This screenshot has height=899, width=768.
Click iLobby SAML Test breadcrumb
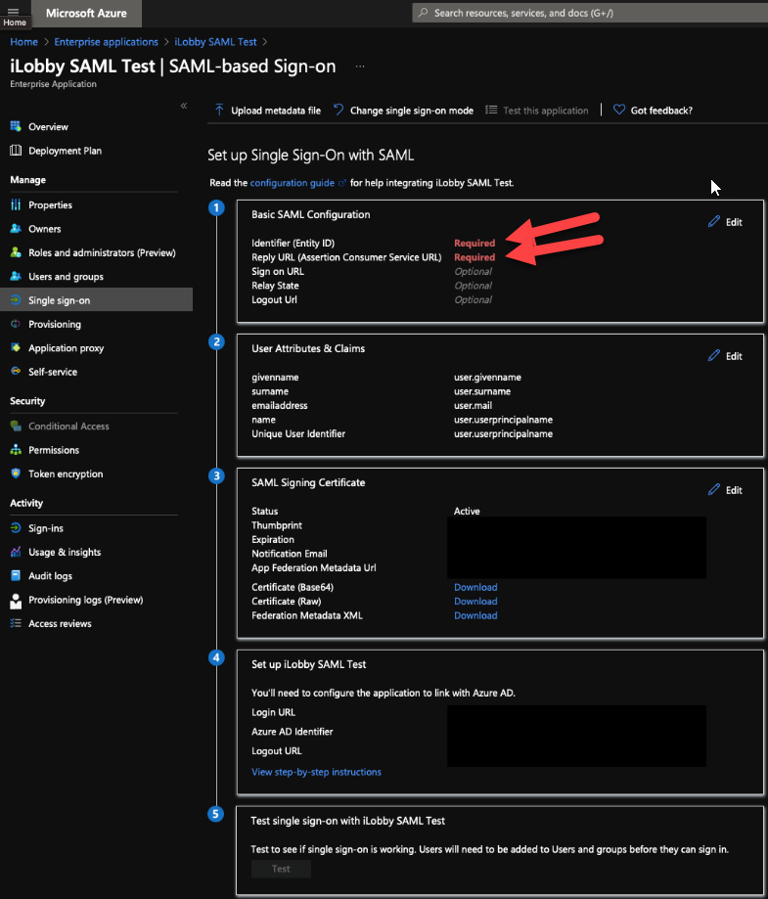pyautogui.click(x=215, y=42)
